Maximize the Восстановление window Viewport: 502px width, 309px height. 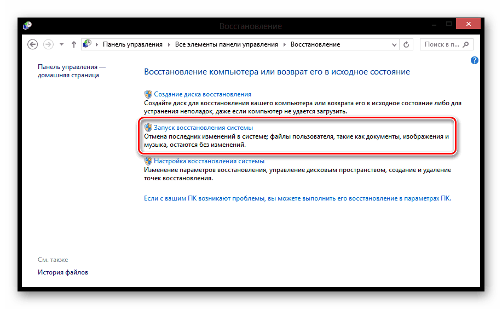[449, 24]
